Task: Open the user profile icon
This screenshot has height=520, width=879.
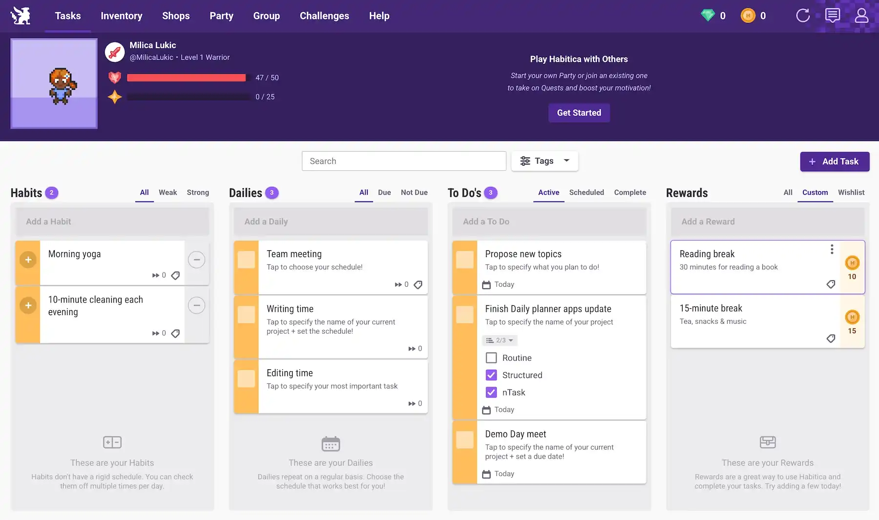Action: click(861, 16)
